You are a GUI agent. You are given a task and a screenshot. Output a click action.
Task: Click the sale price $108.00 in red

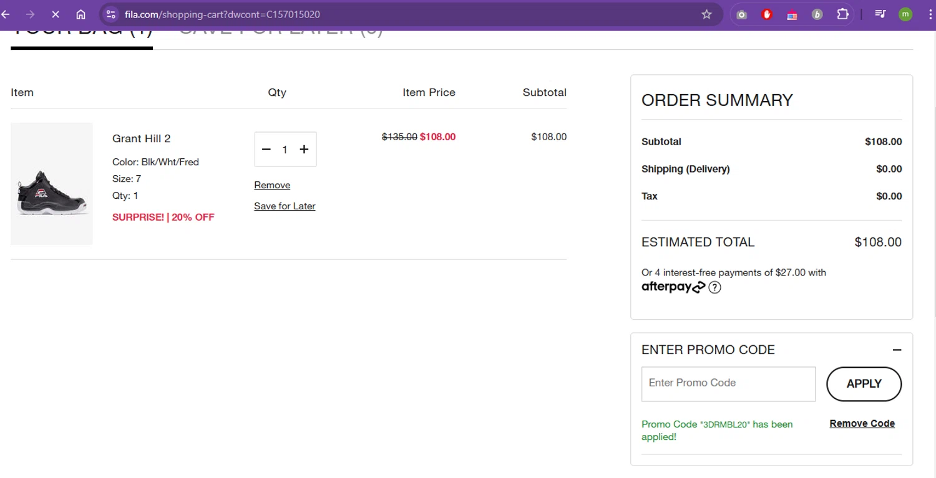(x=437, y=137)
